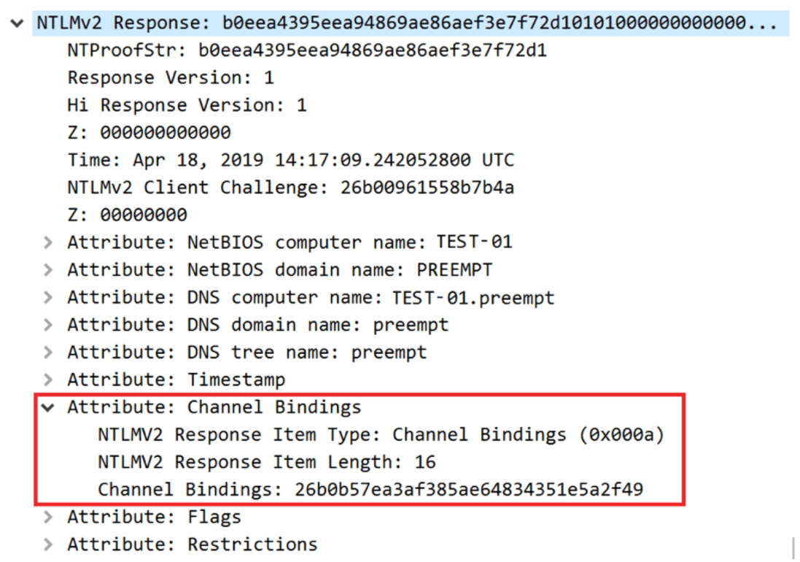The width and height of the screenshot is (800, 562).
Task: Expand the DNS computer name attribute
Action: 48,298
